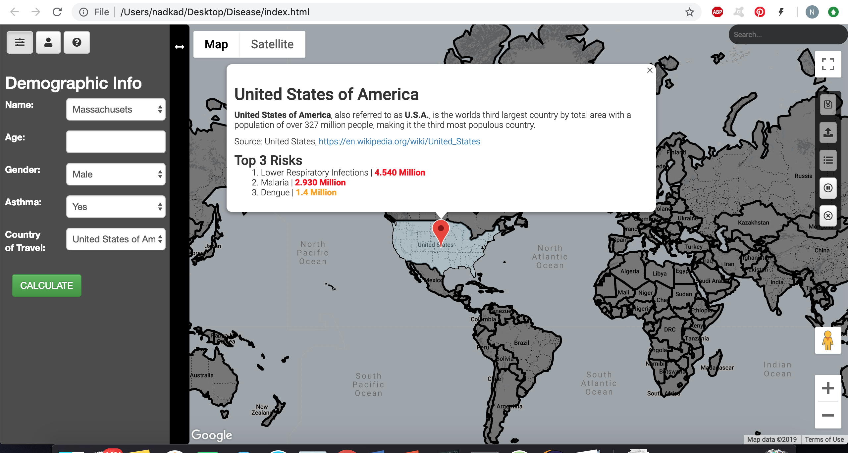This screenshot has height=453, width=848.
Task: Expand the Name dropdown showing Massachusets
Action: tap(116, 109)
